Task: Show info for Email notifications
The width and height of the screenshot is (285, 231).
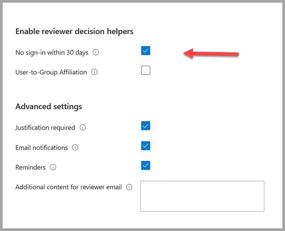Action: click(x=75, y=148)
